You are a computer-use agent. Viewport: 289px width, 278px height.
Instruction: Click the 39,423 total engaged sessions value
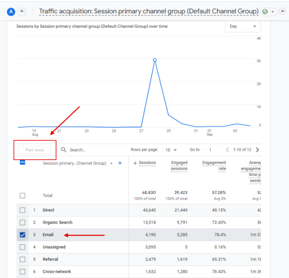point(181,193)
